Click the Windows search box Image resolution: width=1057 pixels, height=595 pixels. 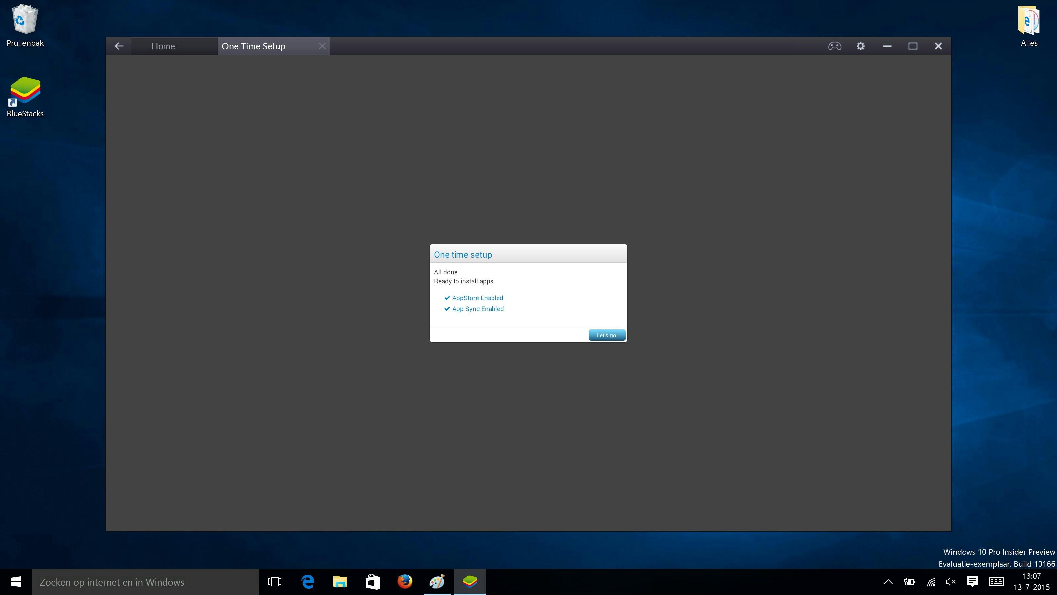(144, 582)
